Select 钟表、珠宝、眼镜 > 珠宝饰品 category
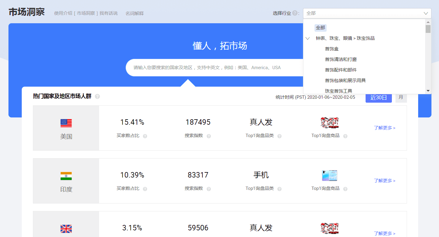Viewport: 439px width, 237px height. point(345,38)
